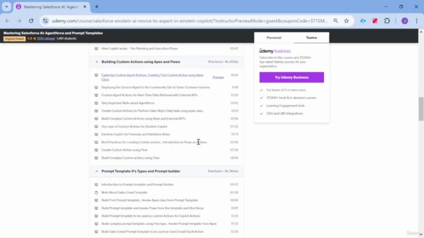Click the scrollbar up arrow
Viewport: 424px width, 238px height.
pyautogui.click(x=421, y=32)
